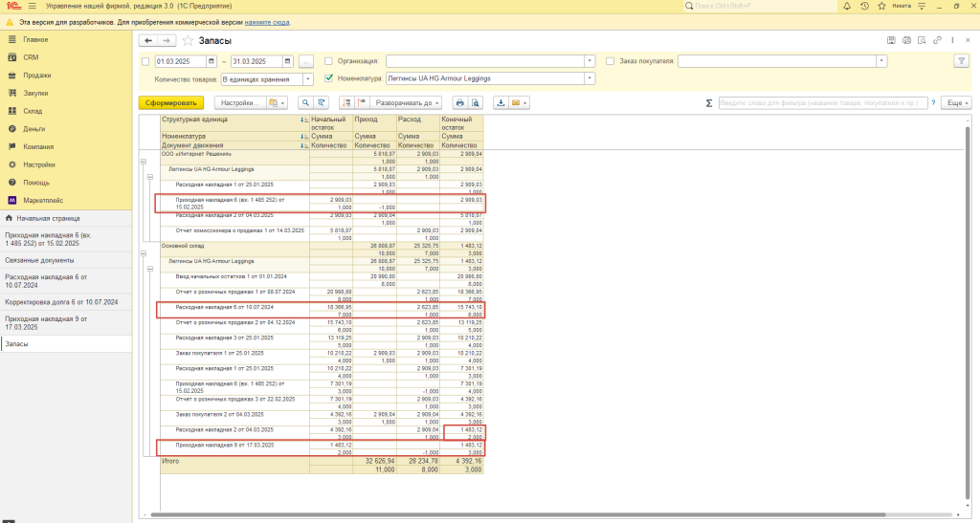Enable the Организация filter checkbox
The image size is (980, 523).
(328, 61)
